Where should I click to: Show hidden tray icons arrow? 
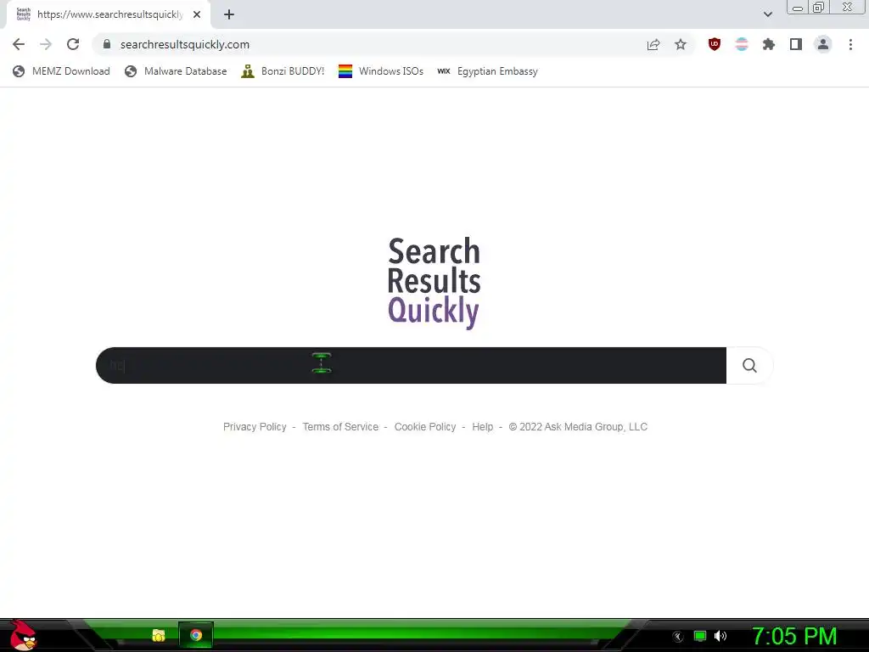coord(678,637)
